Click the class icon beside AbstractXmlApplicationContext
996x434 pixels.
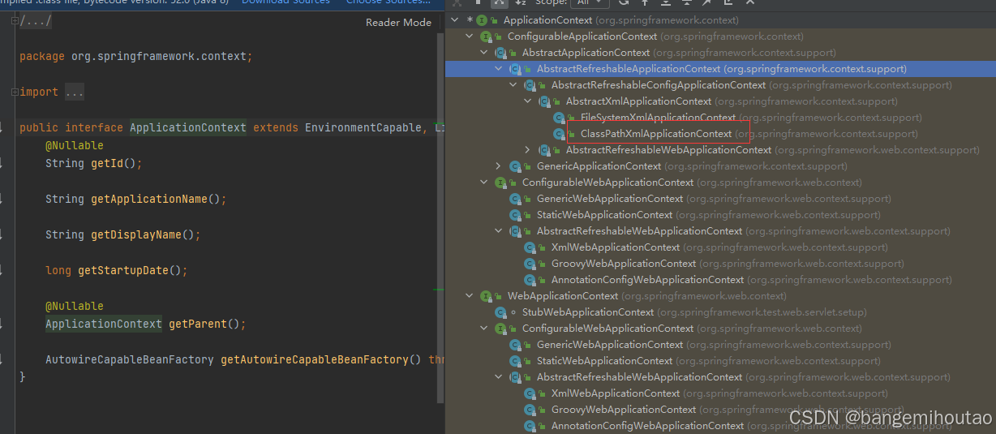(x=544, y=101)
